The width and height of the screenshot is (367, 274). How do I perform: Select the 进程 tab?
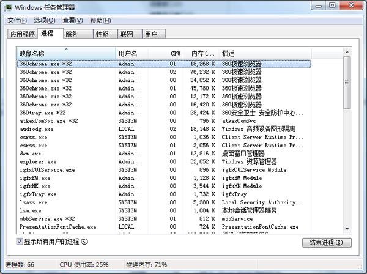tap(50, 33)
